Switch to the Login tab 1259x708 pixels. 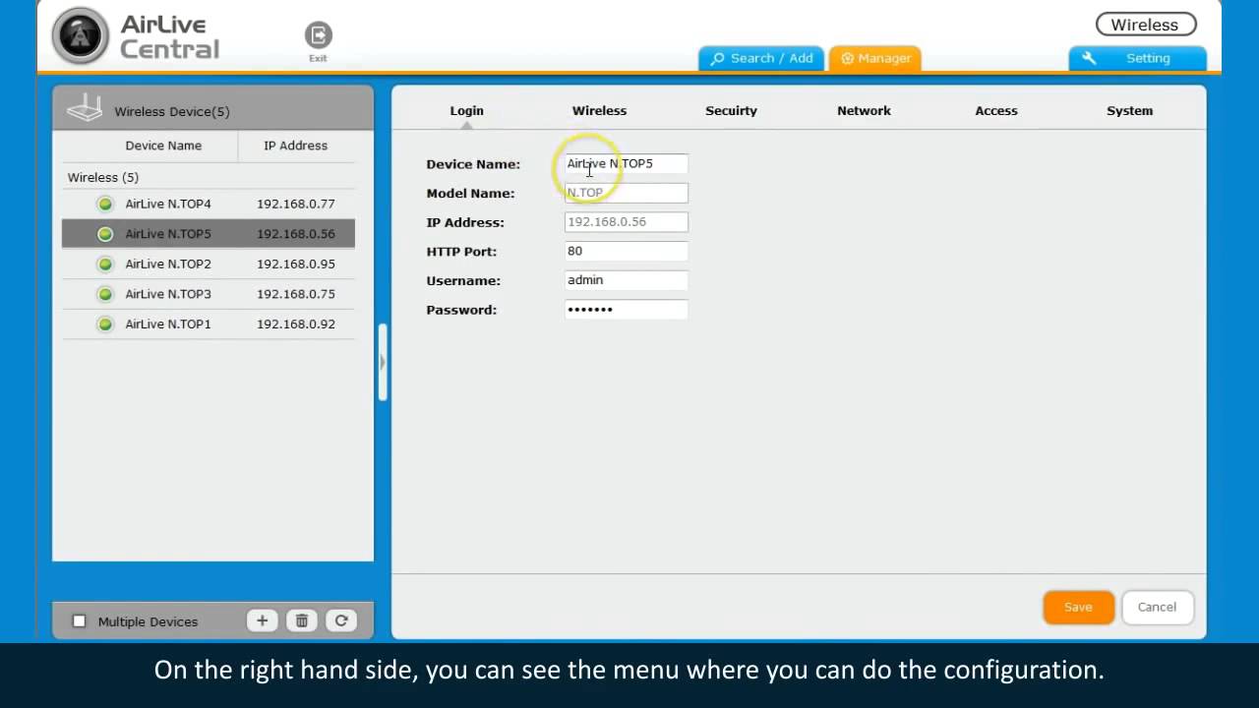(467, 111)
